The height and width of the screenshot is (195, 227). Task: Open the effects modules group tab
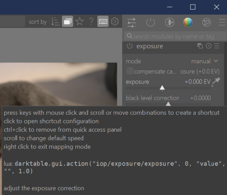(x=207, y=22)
